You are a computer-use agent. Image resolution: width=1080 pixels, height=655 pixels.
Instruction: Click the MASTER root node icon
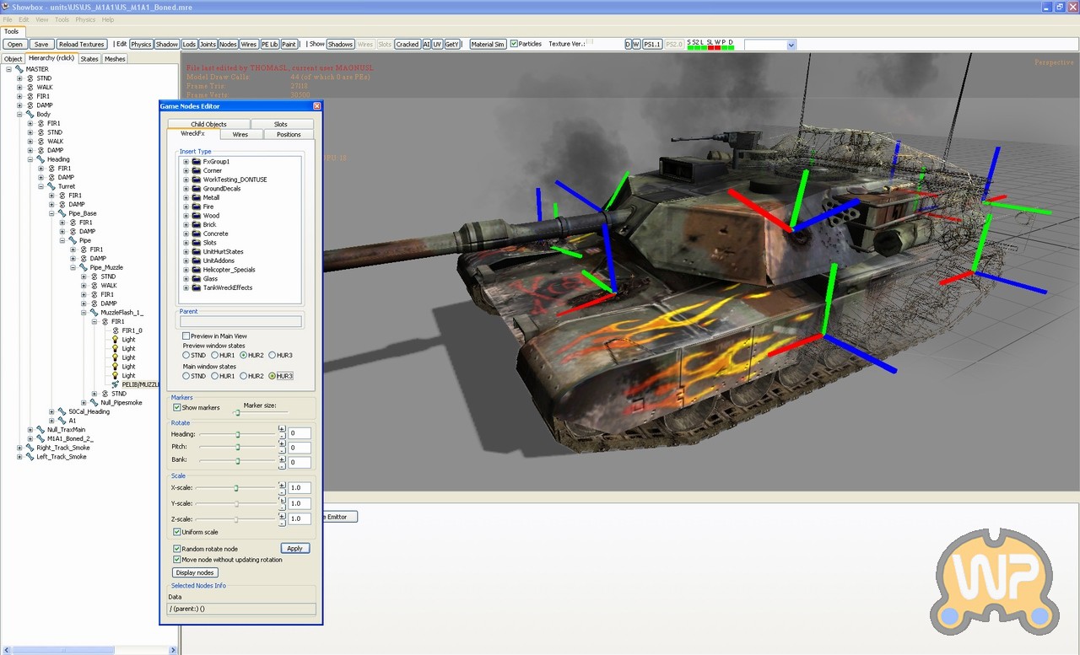point(19,69)
